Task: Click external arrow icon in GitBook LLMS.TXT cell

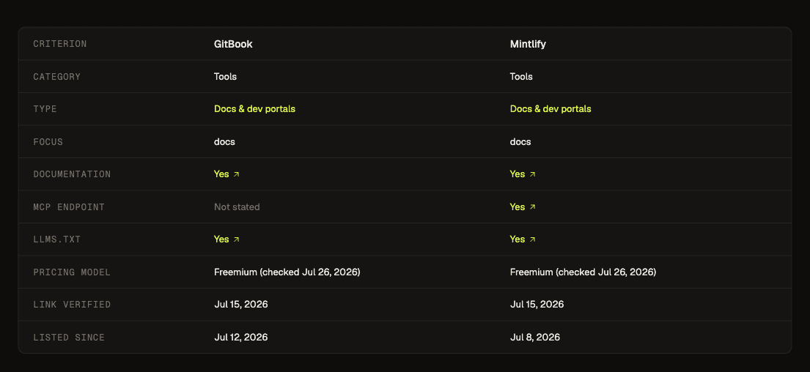Action: (237, 239)
